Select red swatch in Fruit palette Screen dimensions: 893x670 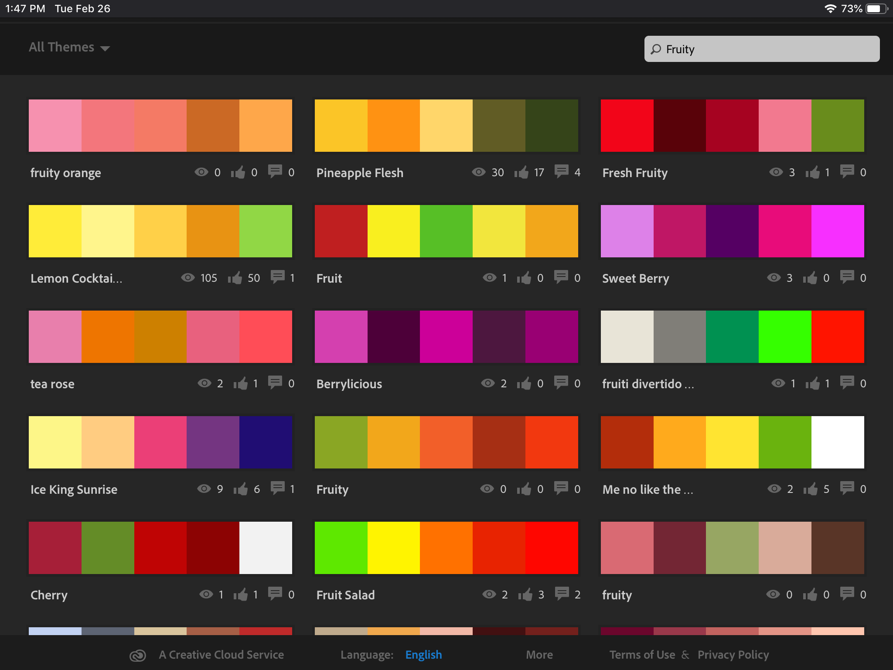tap(341, 231)
